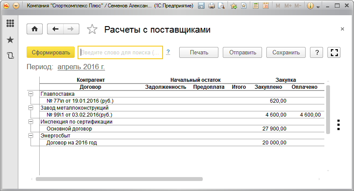Screen dimensions: 354x191
Task: Open the 1C main menu dropdown
Action: click(x=16, y=6)
